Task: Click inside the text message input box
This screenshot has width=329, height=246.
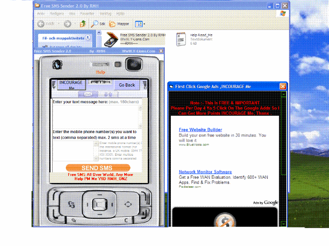Action: coord(95,116)
